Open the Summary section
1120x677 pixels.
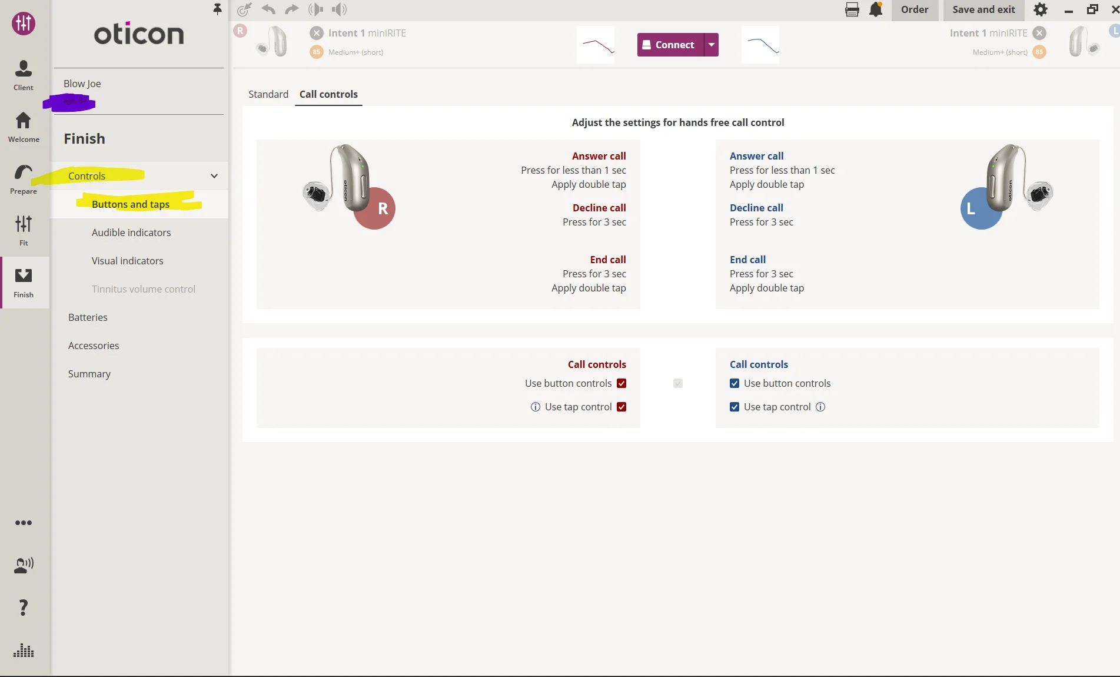tap(89, 374)
